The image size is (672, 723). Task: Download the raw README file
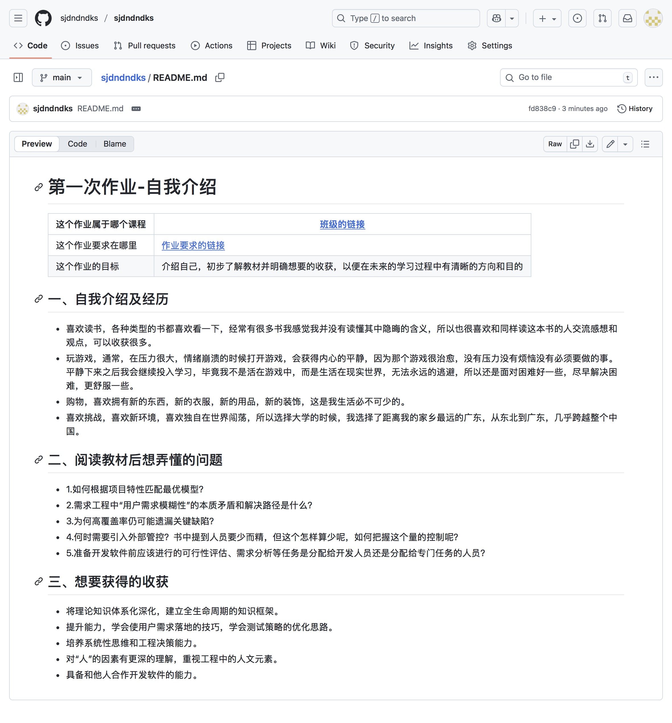click(x=590, y=144)
